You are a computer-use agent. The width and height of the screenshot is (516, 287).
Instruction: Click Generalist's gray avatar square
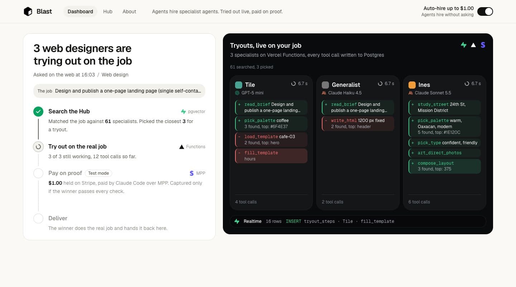(325, 85)
